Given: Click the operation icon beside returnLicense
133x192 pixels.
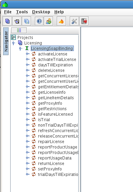Looking at the screenshot, I should pos(34,163).
